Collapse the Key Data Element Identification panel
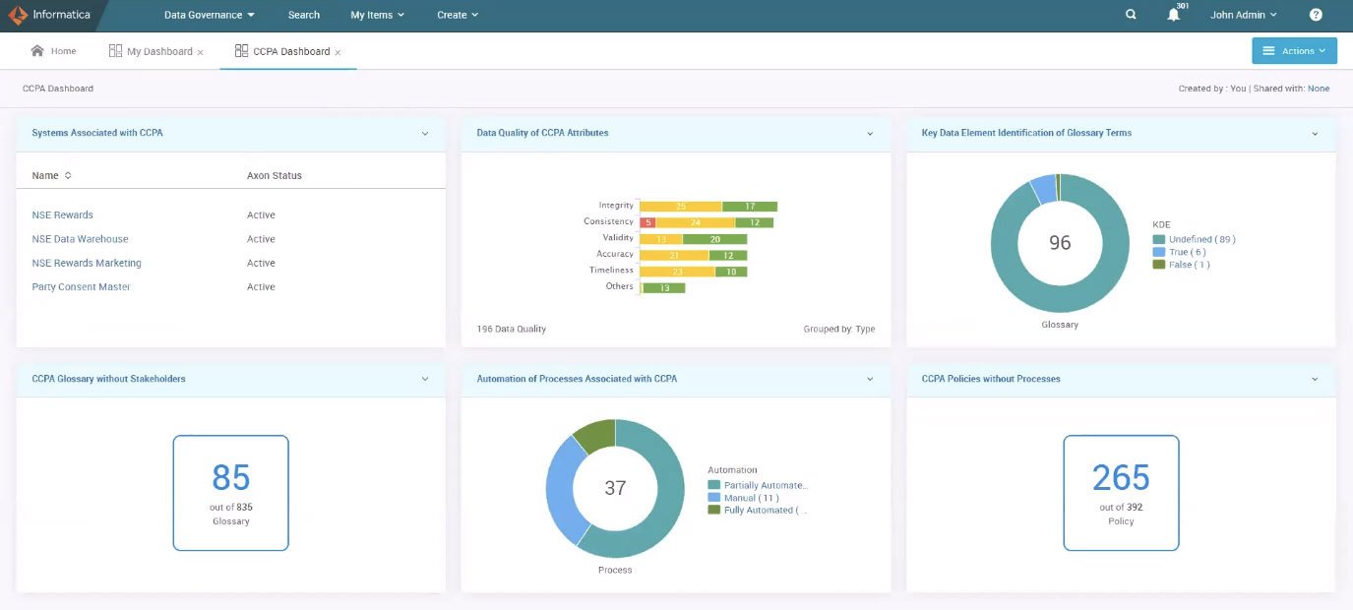Screen dimensions: 1353x610 1315,133
